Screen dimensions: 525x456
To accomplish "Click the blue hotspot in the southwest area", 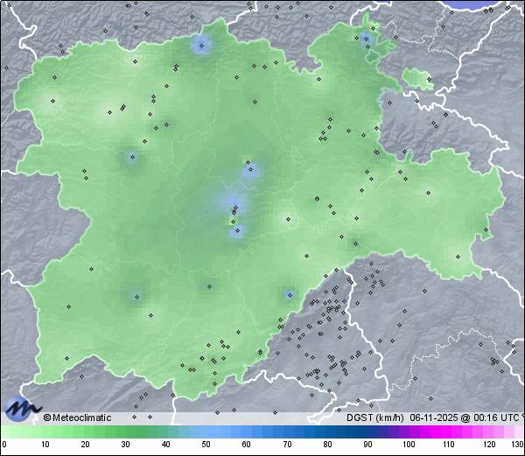I will [136, 297].
